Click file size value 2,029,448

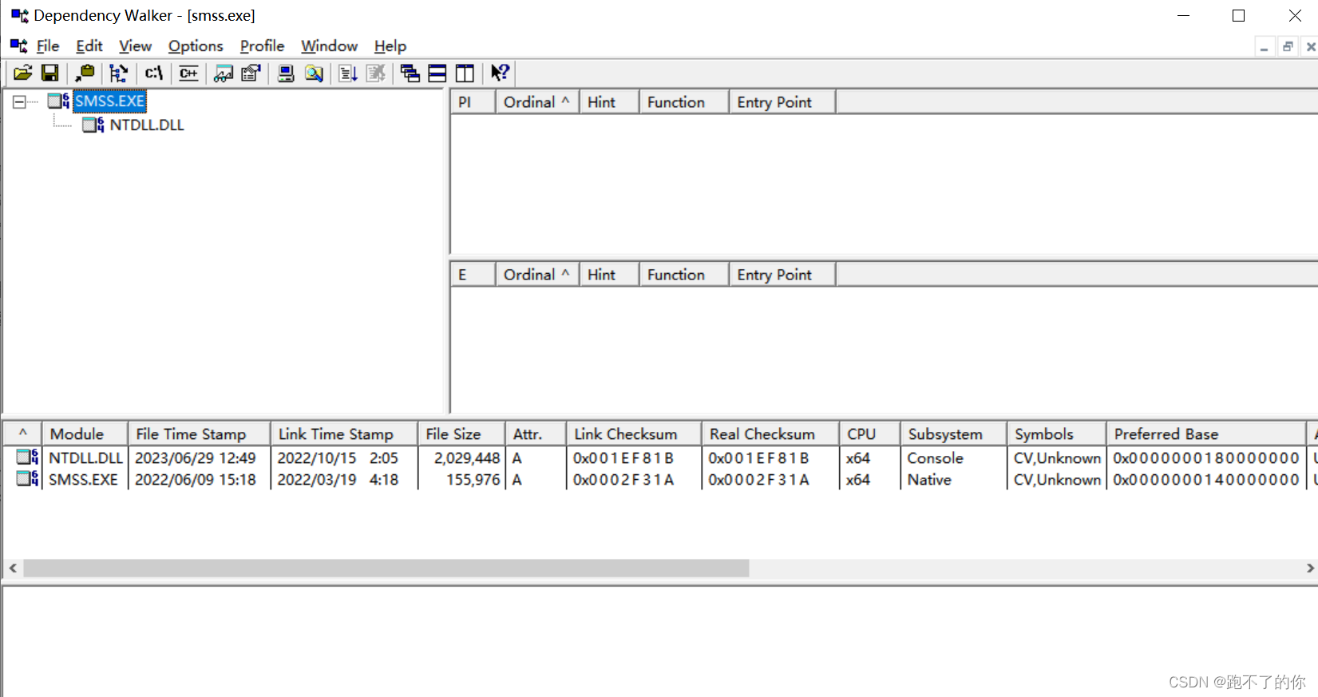tap(467, 457)
